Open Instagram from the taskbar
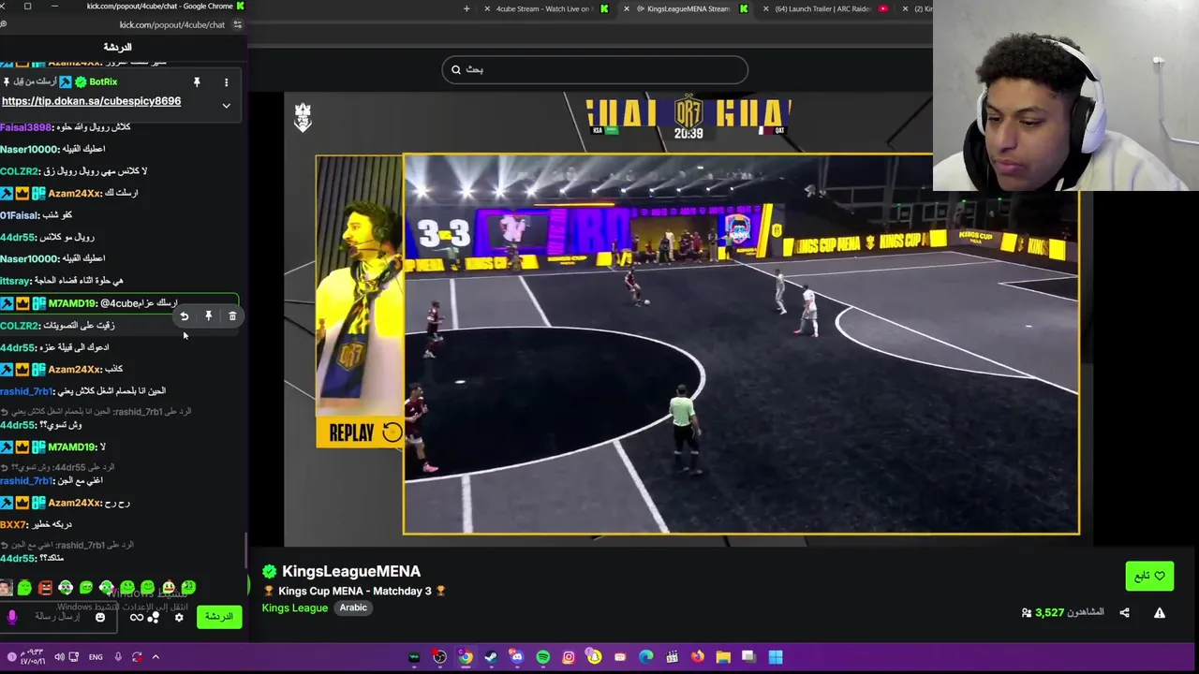 [569, 657]
